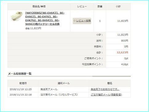Open the NKY200B02 battery cell product link
The height and width of the screenshot is (112, 149).
45,18
